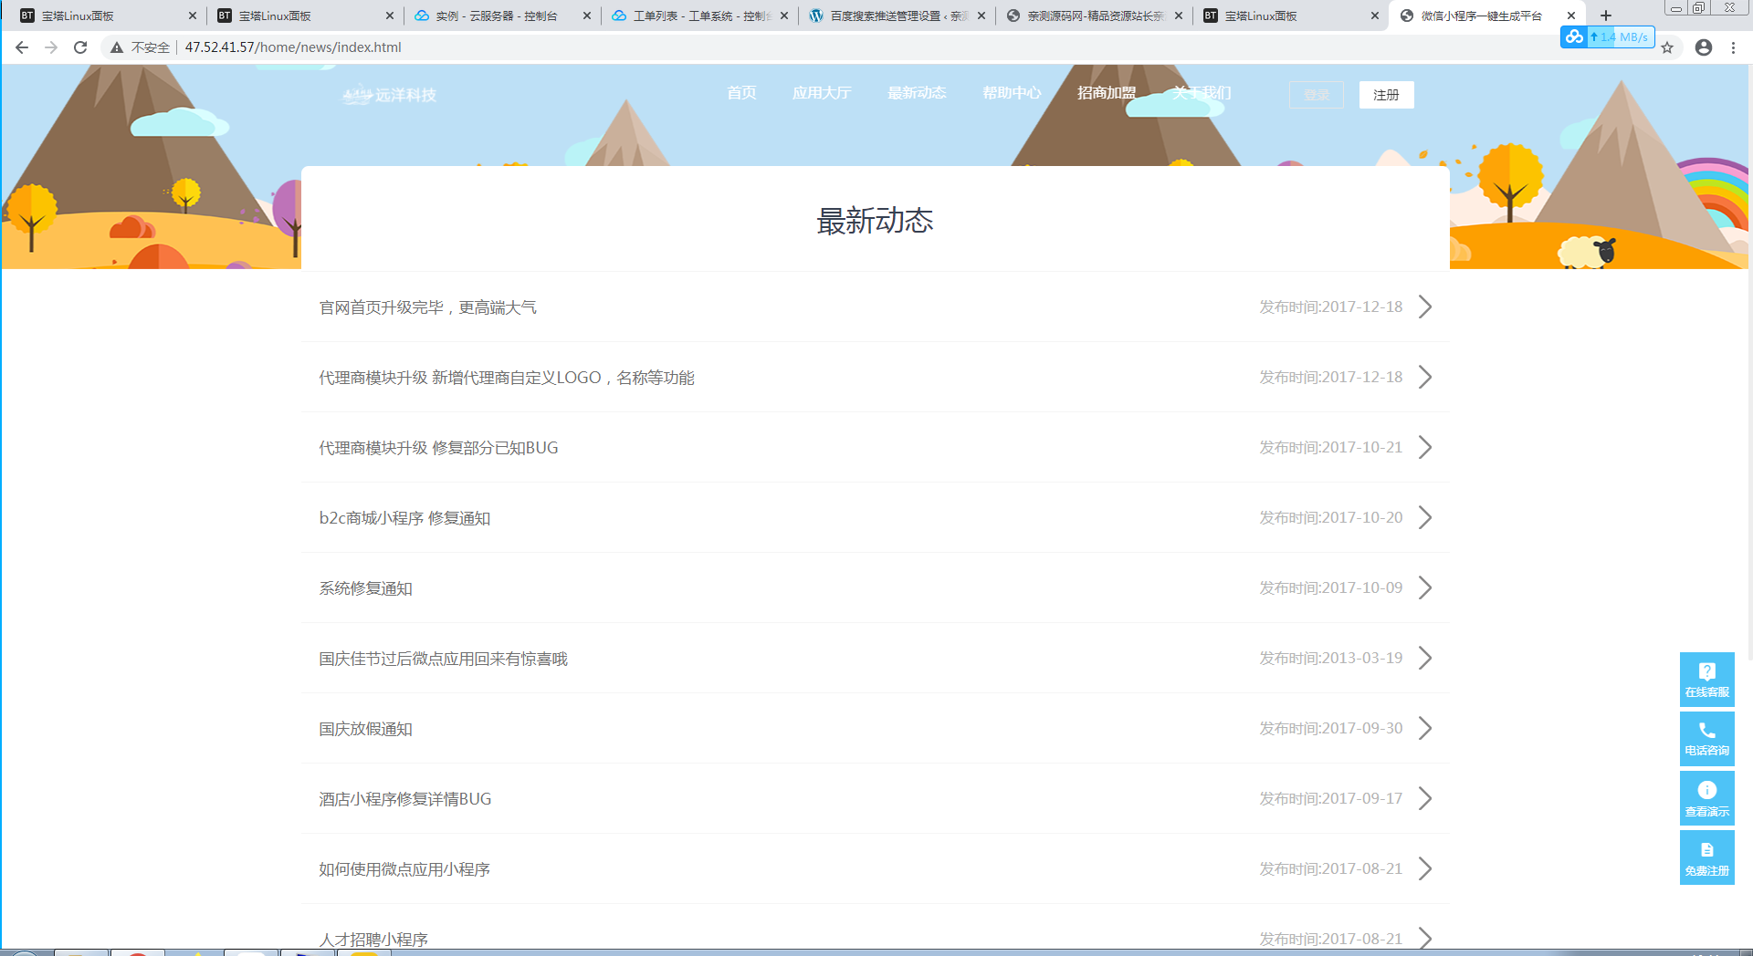Image resolution: width=1753 pixels, height=956 pixels.
Task: Click chevron beside 国庆放假通知
Action: point(1425,728)
